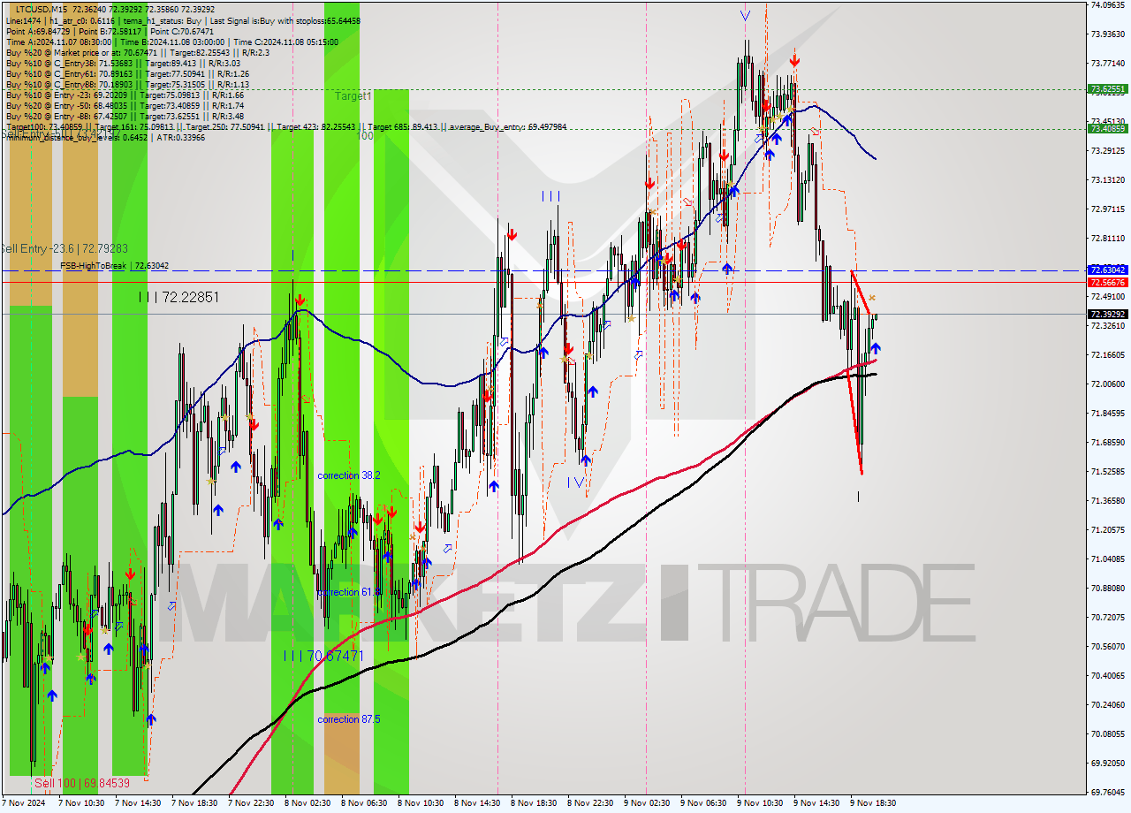Click the blue 72.63042 price tag
Viewport: 1131px width, 813px height.
click(1108, 270)
